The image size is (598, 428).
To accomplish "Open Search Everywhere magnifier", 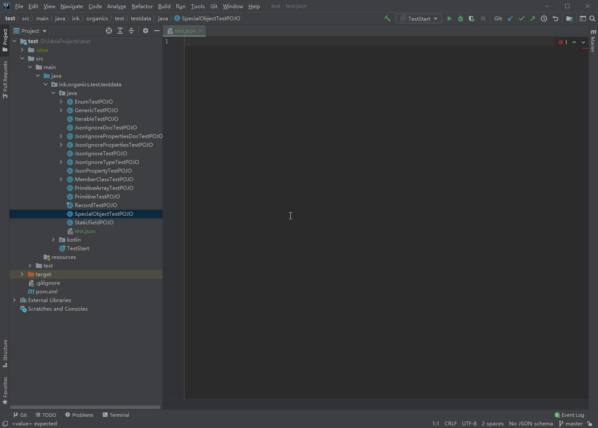I will coord(592,19).
